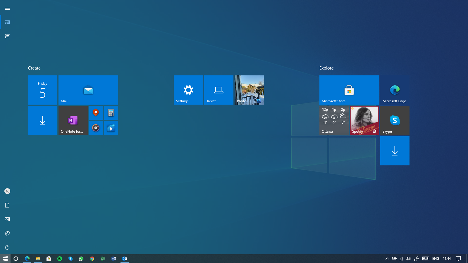Screen dimensions: 468x263
Task: Open the Movies & TV small tile
Action: point(111,128)
